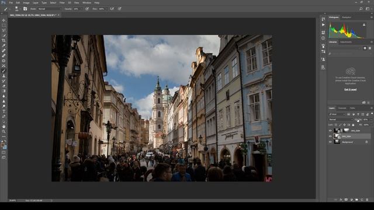
Task: Open the layer blend mode dropdown
Action: 341,120
